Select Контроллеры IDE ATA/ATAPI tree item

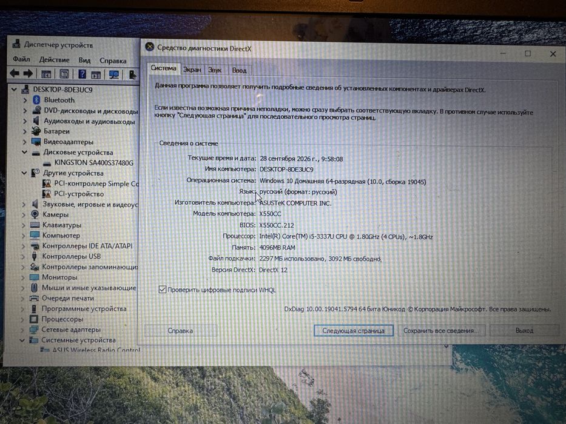87,246
